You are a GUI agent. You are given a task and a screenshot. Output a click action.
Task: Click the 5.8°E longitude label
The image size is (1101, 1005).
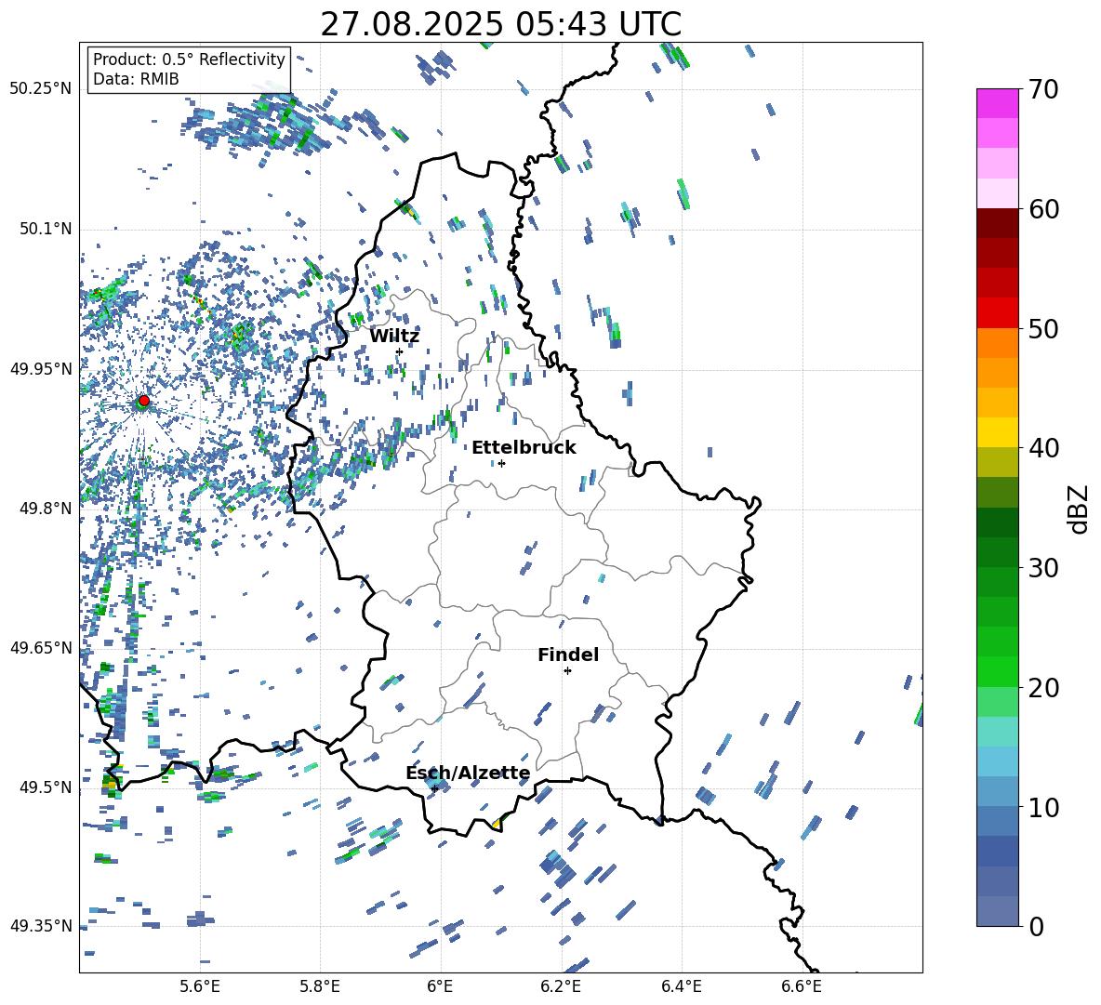(x=320, y=986)
